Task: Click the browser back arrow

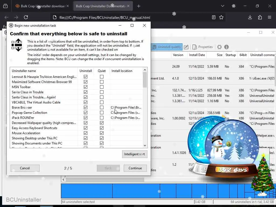Action: (6, 17)
